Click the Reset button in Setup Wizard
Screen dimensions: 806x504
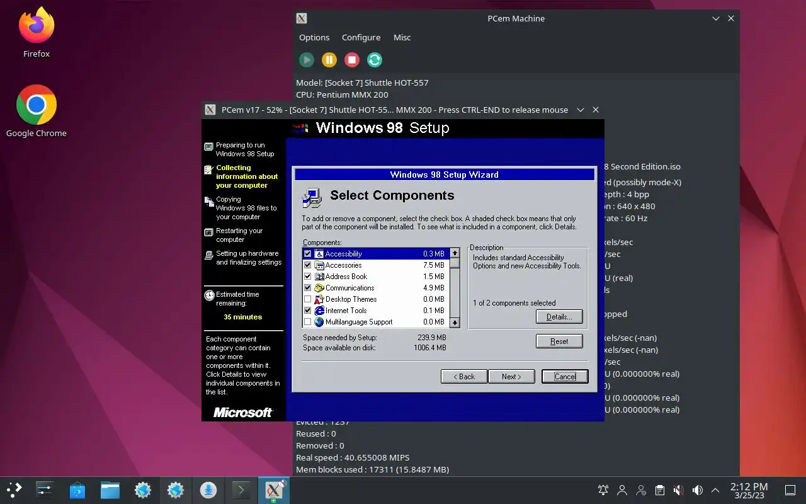pos(559,341)
